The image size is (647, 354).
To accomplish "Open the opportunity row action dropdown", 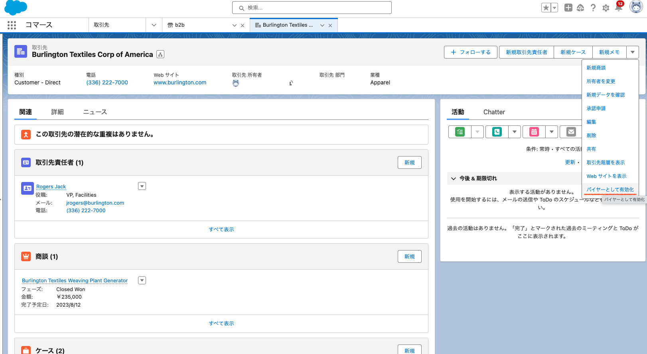I will pyautogui.click(x=142, y=280).
